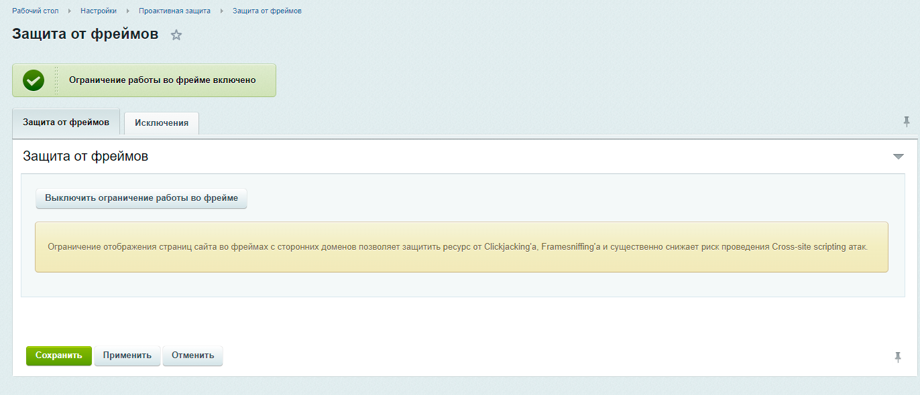Click the green checkmark status icon
The width and height of the screenshot is (920, 395).
[x=34, y=80]
